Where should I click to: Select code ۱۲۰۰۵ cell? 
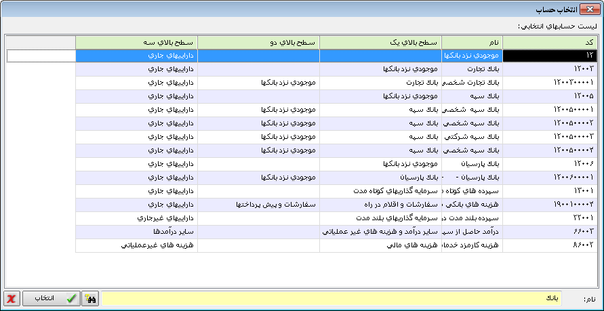coord(550,96)
